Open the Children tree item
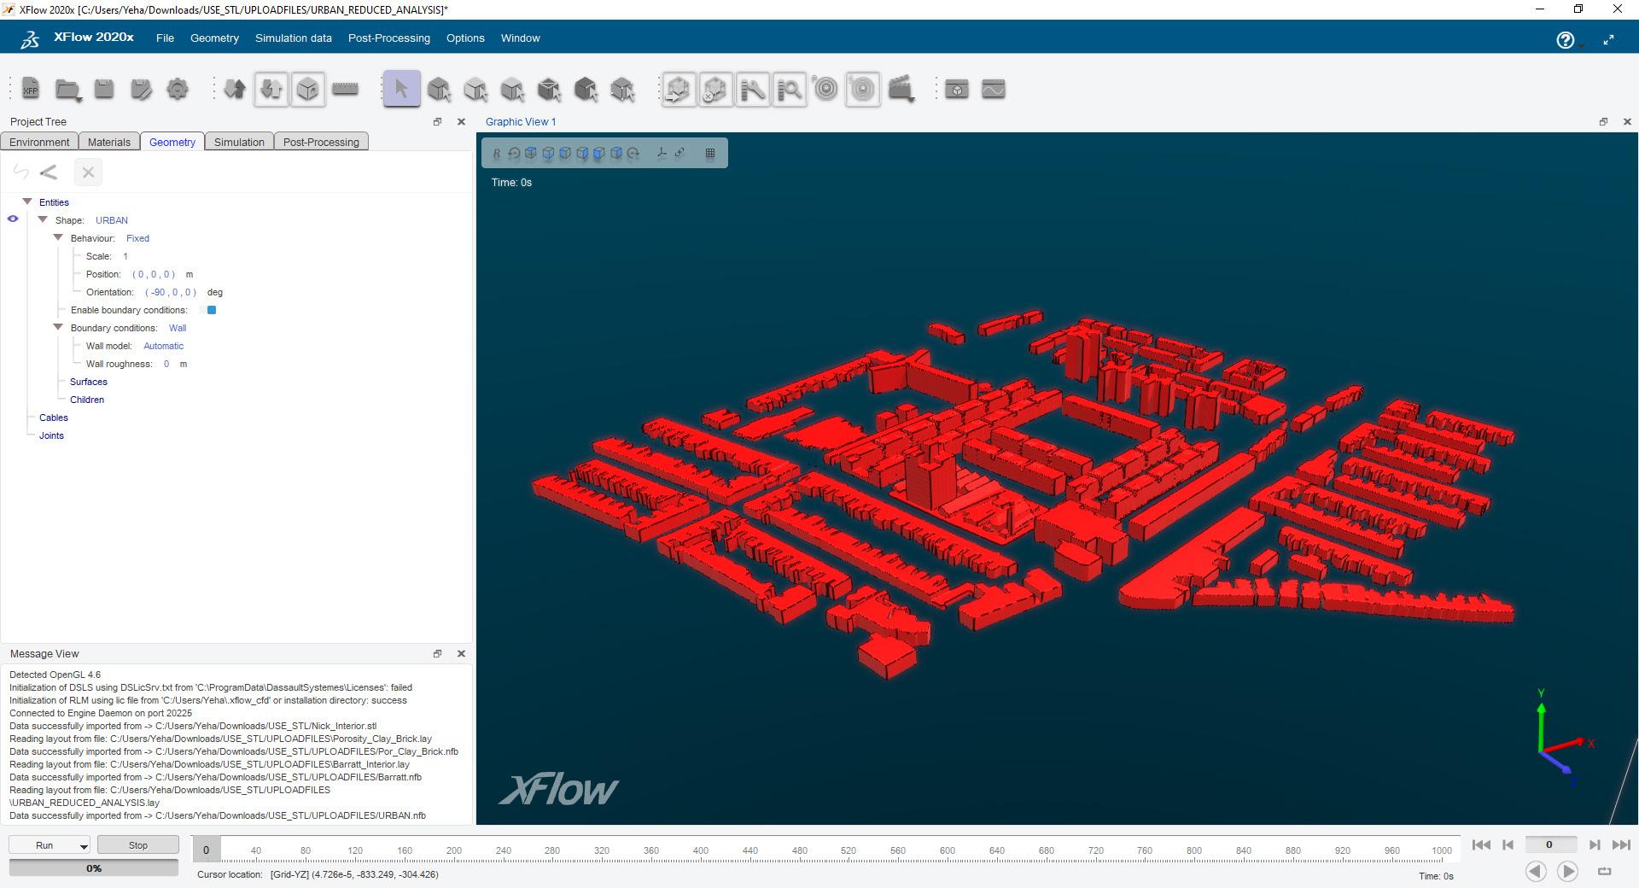This screenshot has height=888, width=1639. pyautogui.click(x=87, y=400)
